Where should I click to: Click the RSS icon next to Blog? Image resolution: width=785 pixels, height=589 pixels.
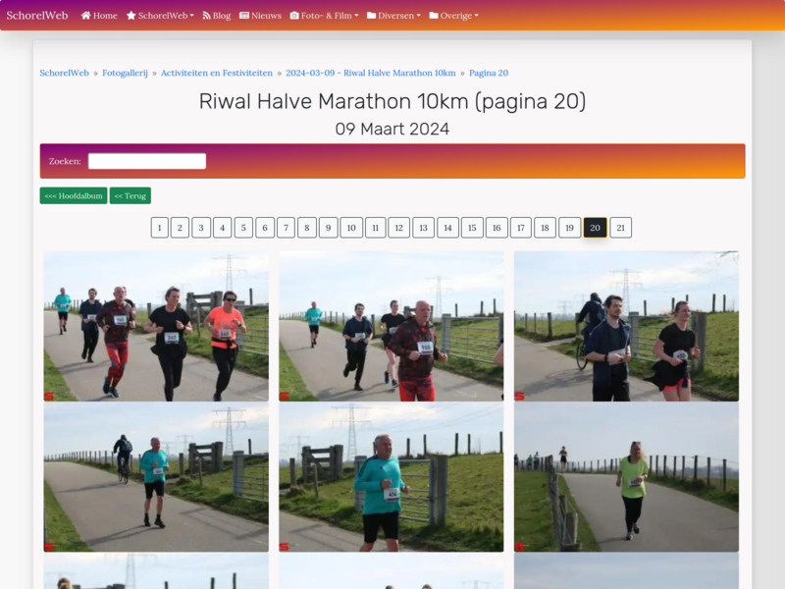[206, 16]
